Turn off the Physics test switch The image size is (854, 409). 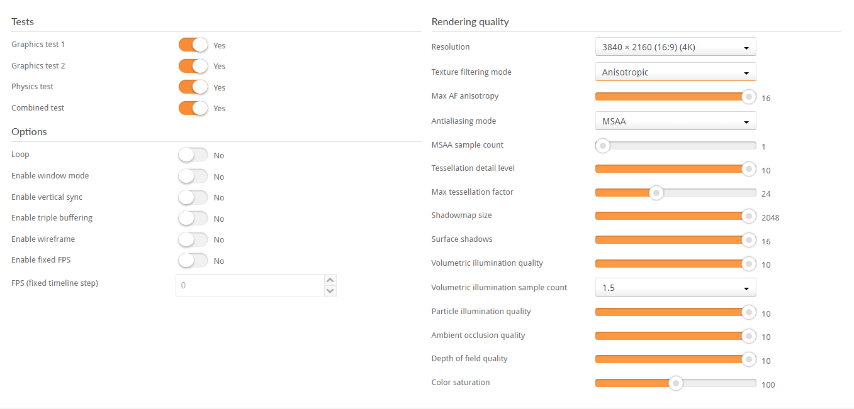193,87
